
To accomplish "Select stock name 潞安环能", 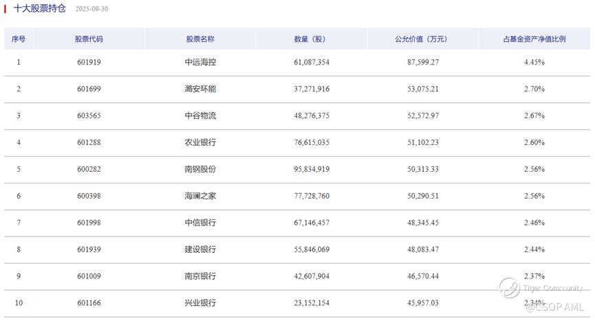I will click(x=200, y=89).
